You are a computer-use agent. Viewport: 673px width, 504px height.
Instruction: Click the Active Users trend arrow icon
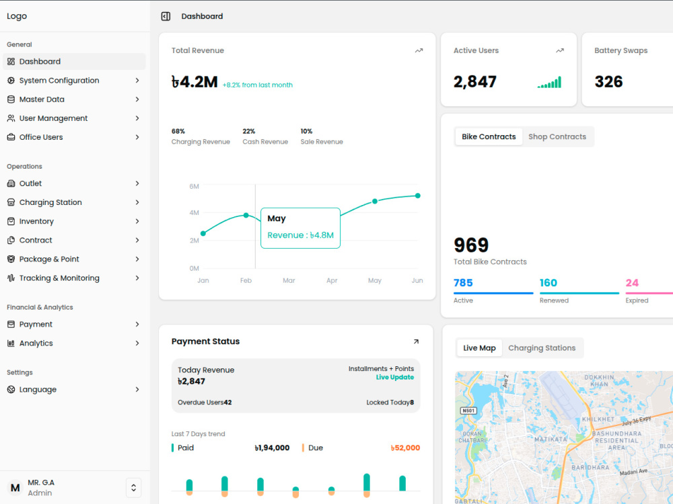pos(560,50)
